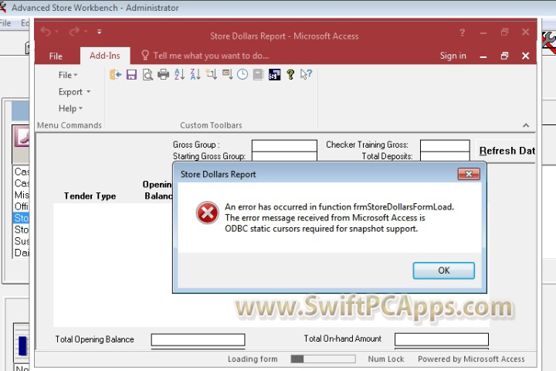The width and height of the screenshot is (556, 371).
Task: Click the Num Lock status bar entry
Action: coord(386,359)
